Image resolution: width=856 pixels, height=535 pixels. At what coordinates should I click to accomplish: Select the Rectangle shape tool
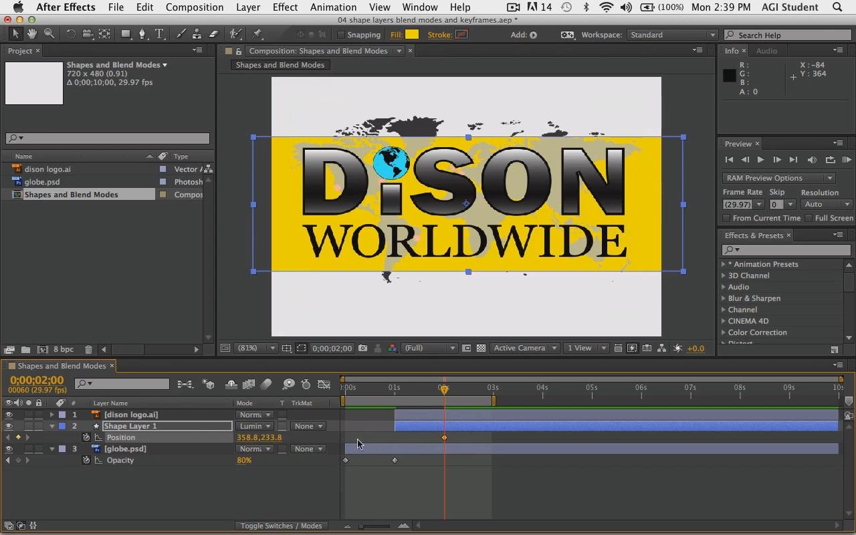126,34
